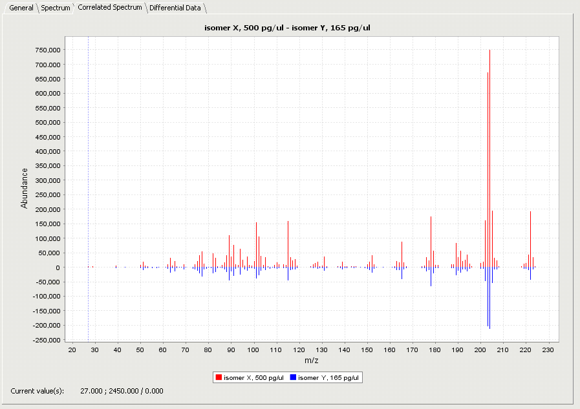Click the Abundance y-axis label
The width and height of the screenshot is (580, 409).
pyautogui.click(x=25, y=188)
